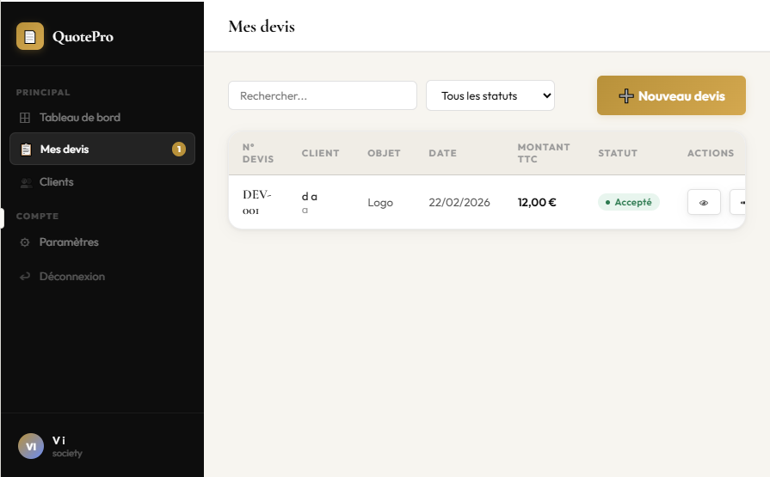Viewport: 770px width, 477px height.
Task: Open Paramètres from the sidebar
Action: point(69,242)
